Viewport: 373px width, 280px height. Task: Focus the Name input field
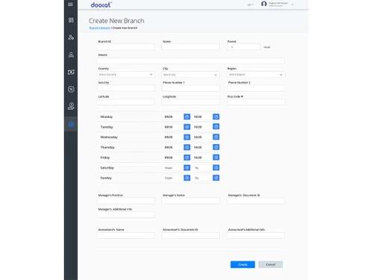[190, 47]
